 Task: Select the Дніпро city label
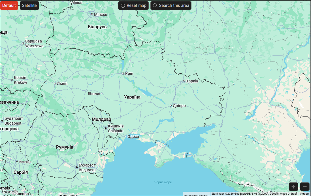tap(179, 106)
